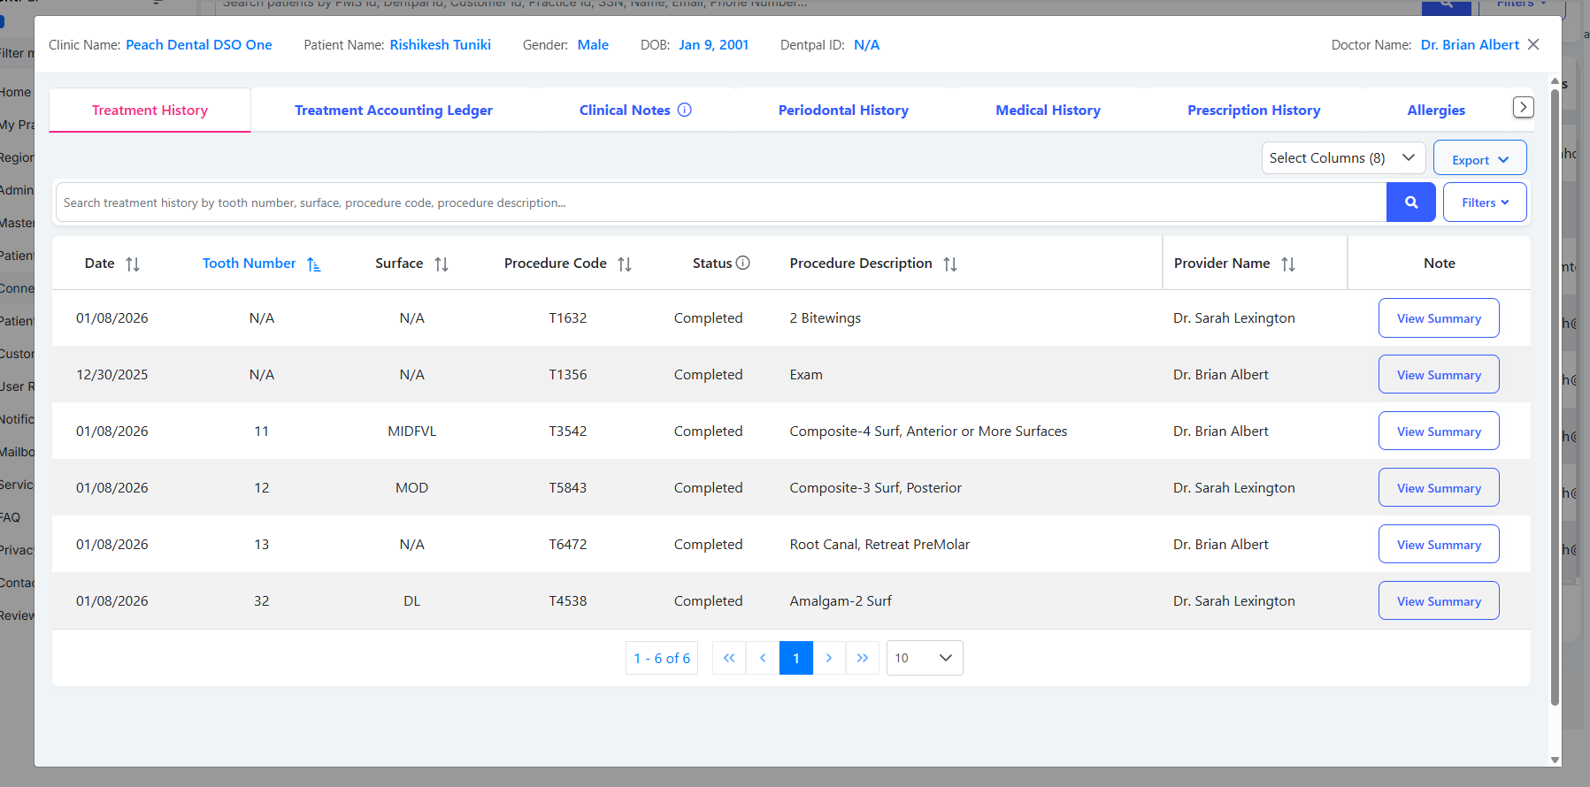Click the Status info icon

743,263
